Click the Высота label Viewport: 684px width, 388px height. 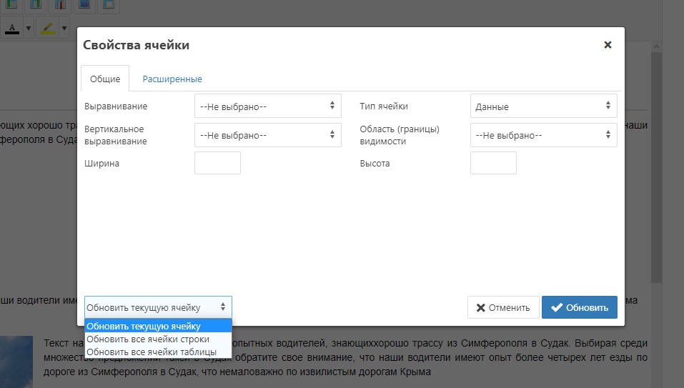coord(375,163)
